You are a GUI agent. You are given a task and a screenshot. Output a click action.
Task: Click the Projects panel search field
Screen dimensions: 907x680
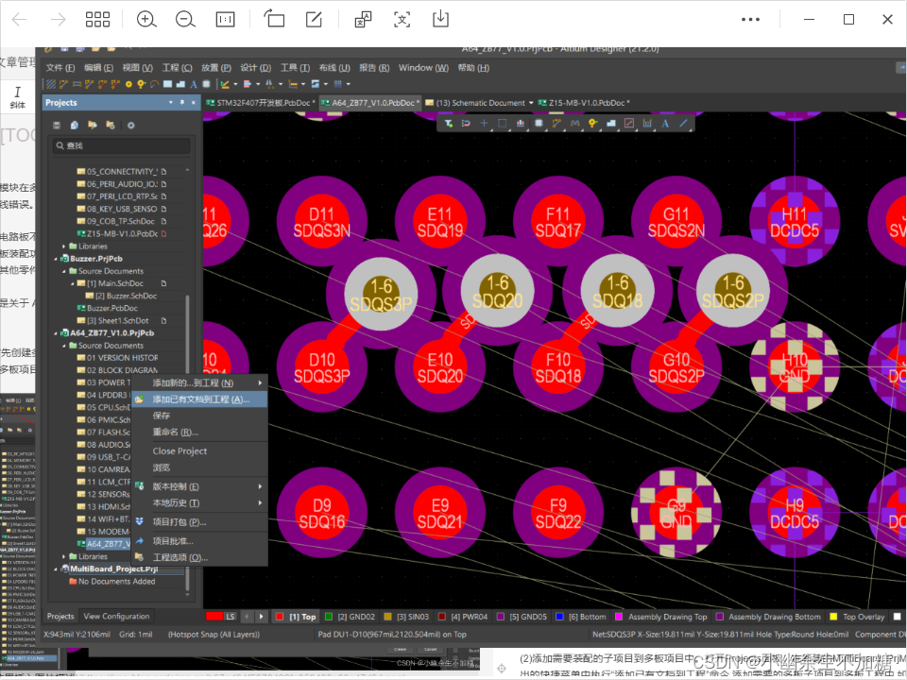click(x=121, y=146)
